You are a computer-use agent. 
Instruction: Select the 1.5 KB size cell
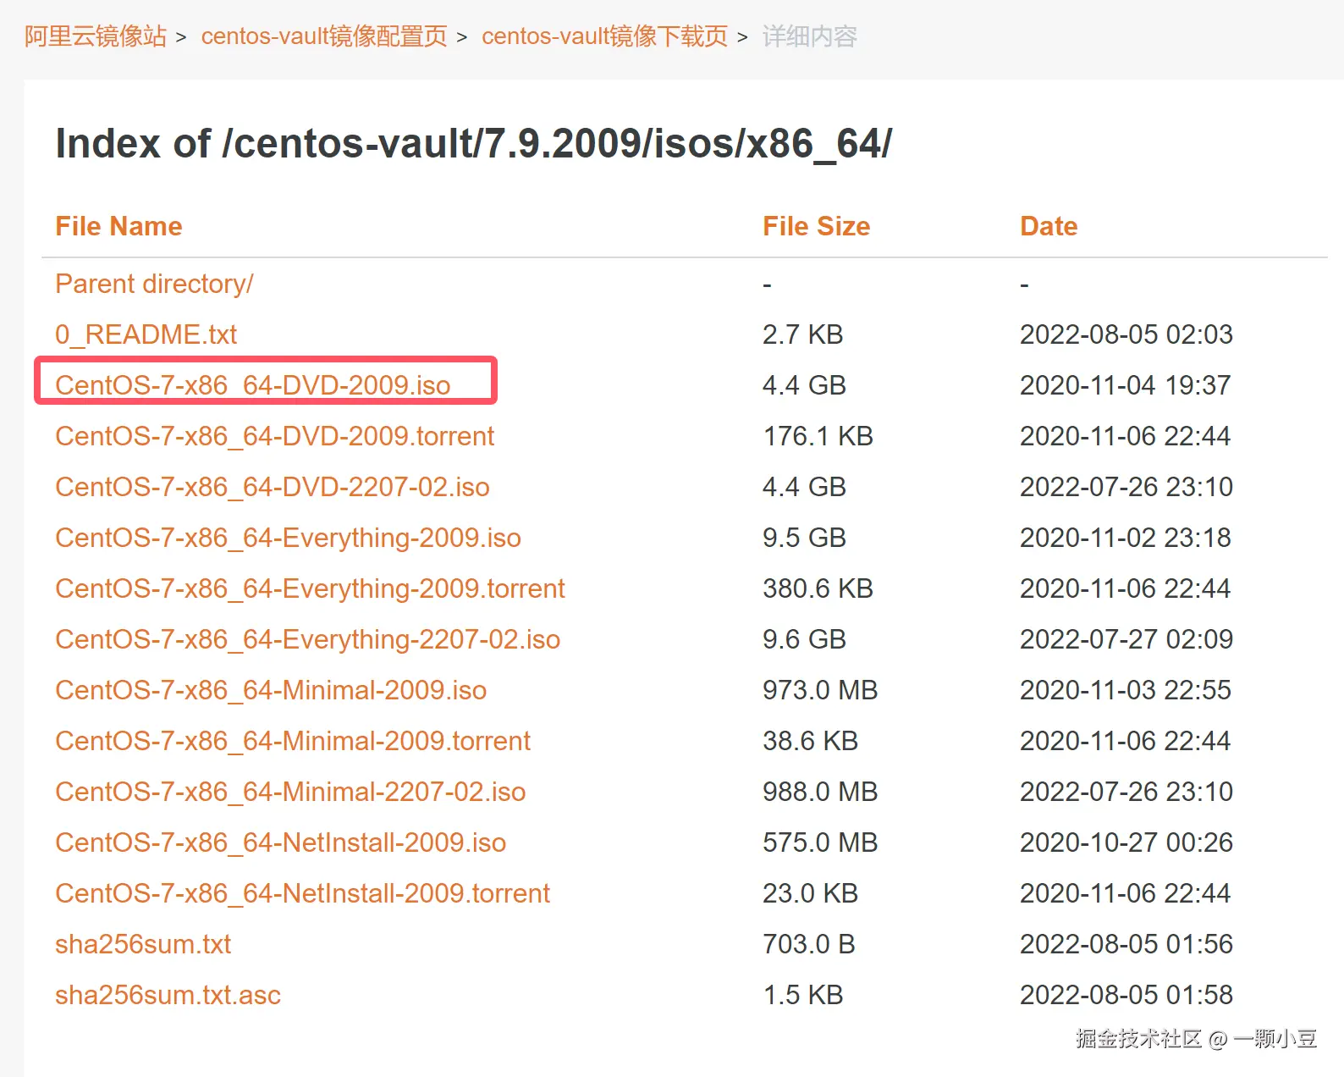point(802,995)
